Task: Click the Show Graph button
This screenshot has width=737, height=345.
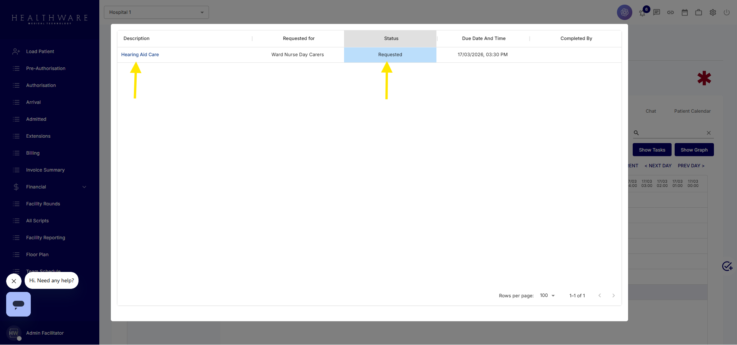Action: [694, 150]
